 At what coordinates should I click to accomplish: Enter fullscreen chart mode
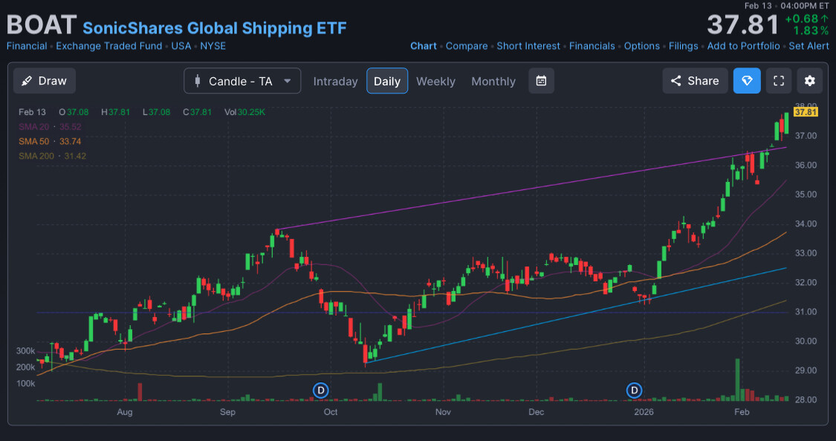tap(779, 81)
